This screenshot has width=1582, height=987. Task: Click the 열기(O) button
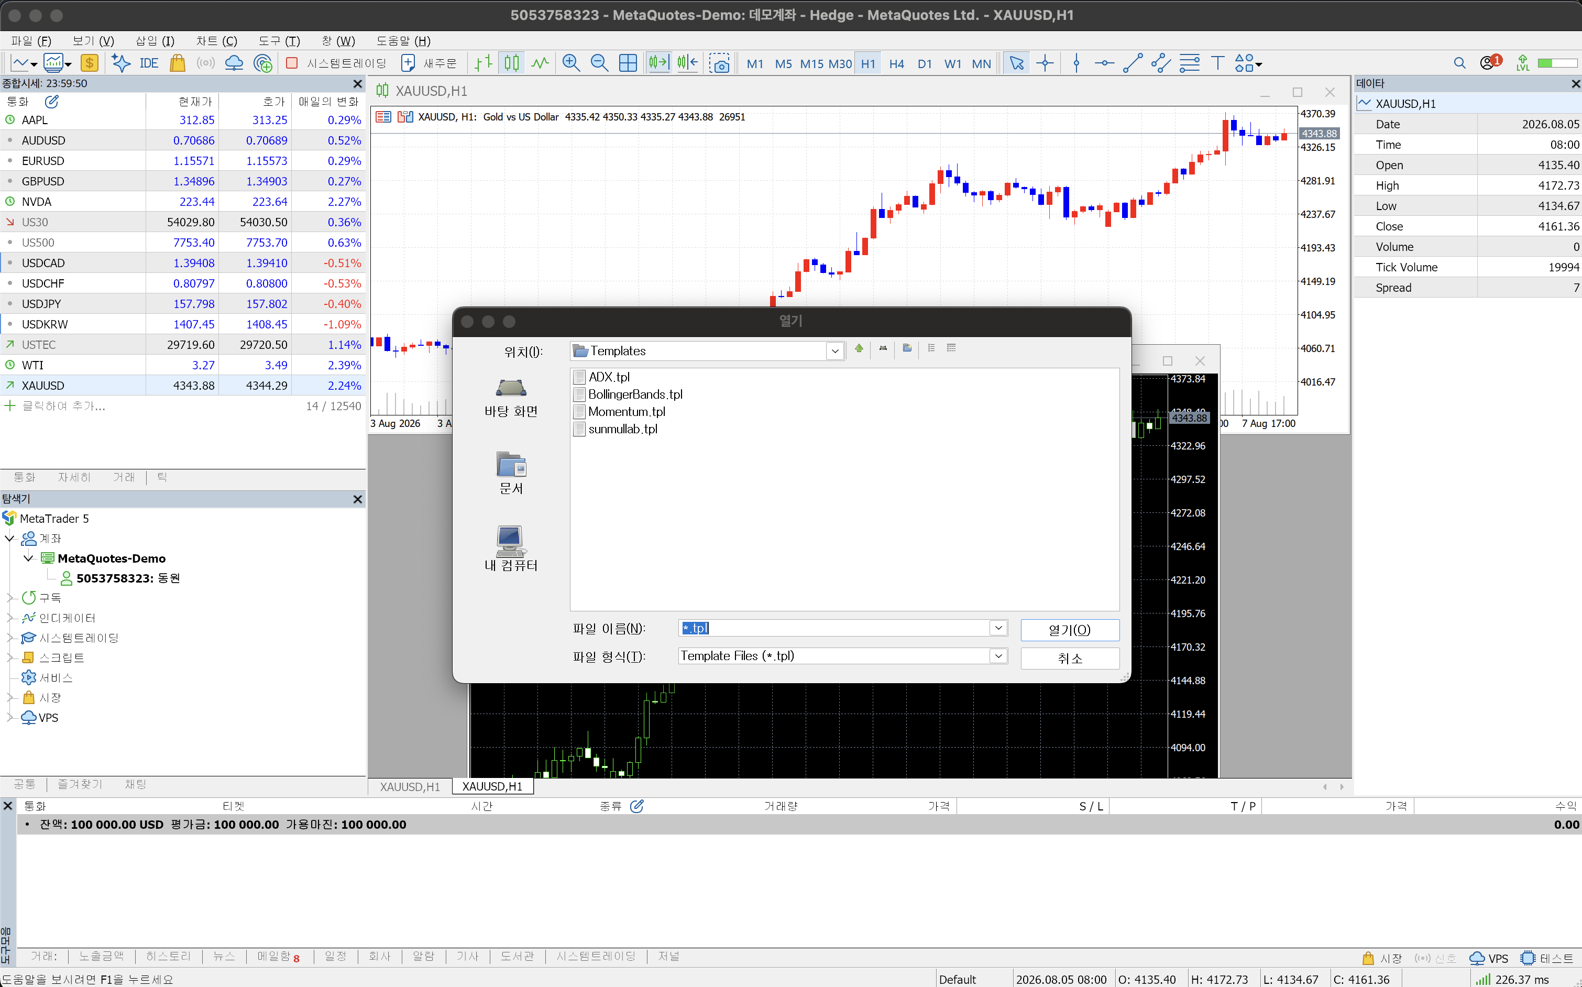(x=1070, y=629)
